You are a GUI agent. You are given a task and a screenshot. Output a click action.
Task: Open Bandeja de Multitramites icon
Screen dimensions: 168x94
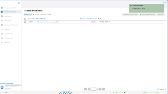tap(2, 25)
